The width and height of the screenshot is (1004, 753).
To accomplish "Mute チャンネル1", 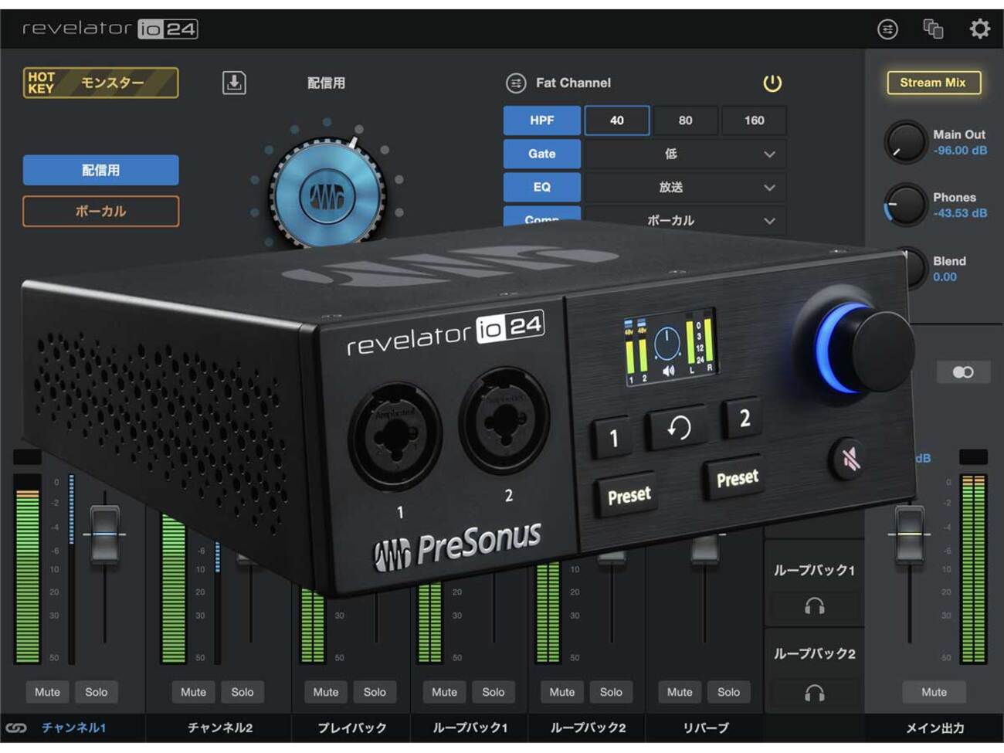I will coord(47,692).
